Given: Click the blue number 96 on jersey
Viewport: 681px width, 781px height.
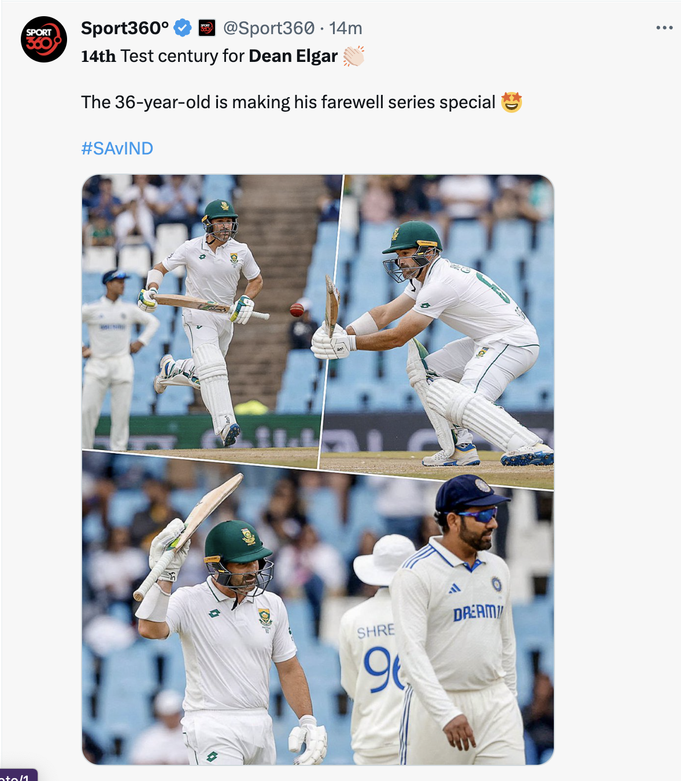Looking at the screenshot, I should 383,668.
